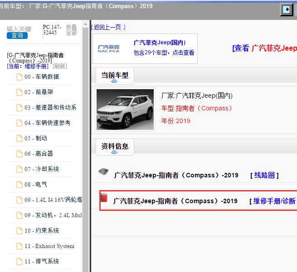Open 04 - 车辆快速参考 chapter
297x272 pixels.
tap(47, 123)
